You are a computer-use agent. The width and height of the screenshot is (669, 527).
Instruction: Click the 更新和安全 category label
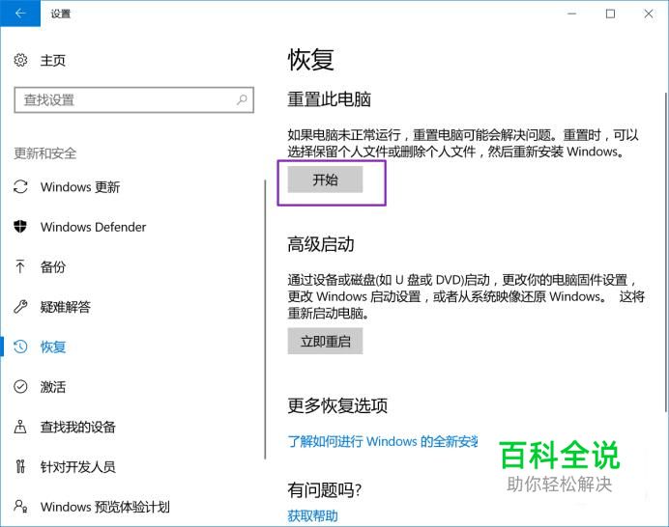pos(44,153)
